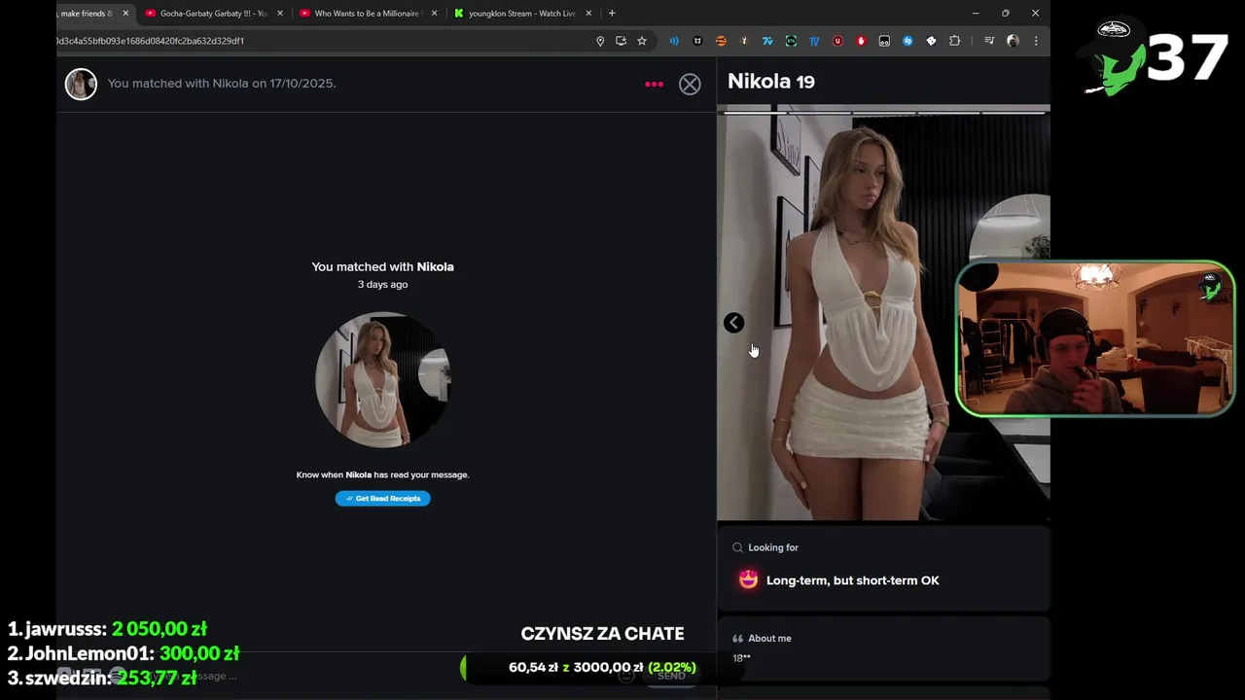Minimize the browser window
The width and height of the screenshot is (1245, 700).
click(976, 14)
